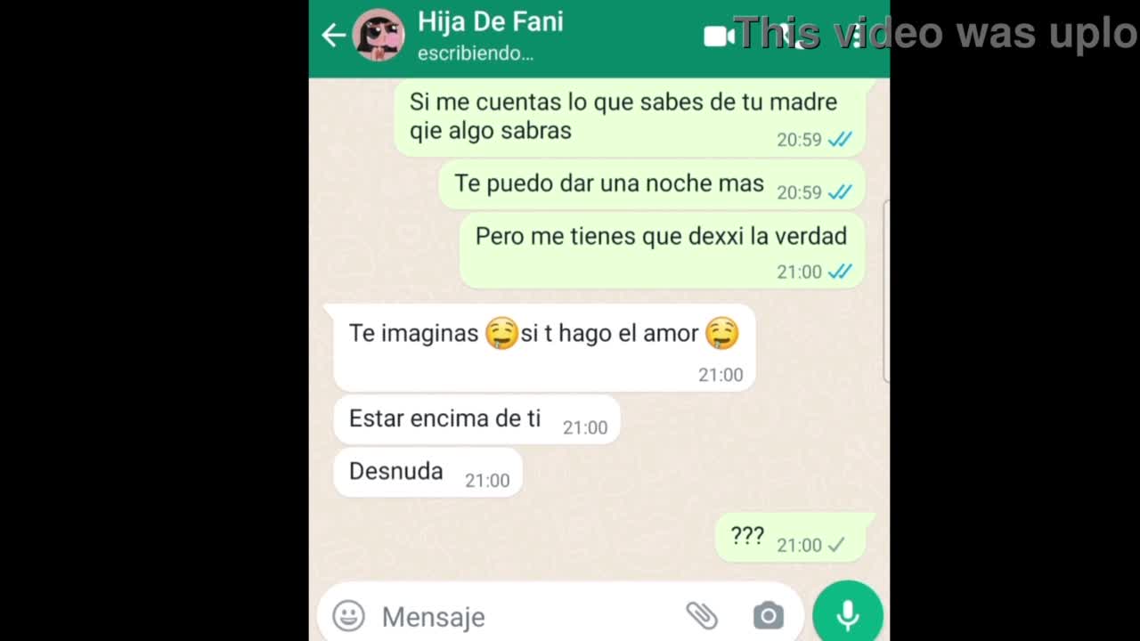Tap the "escribiendo..." status text
The width and height of the screenshot is (1140, 641).
coord(476,53)
